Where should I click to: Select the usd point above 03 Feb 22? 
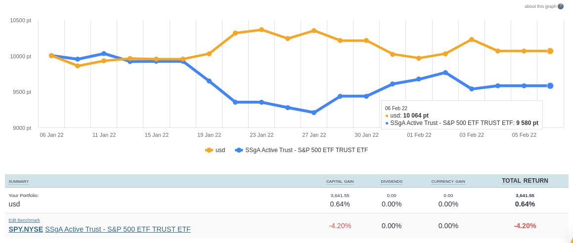pos(472,40)
